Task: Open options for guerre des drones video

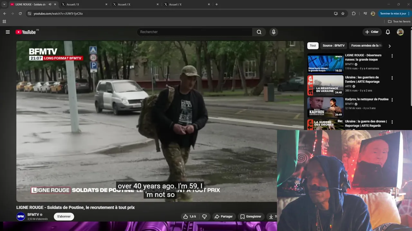Action: 392,122
